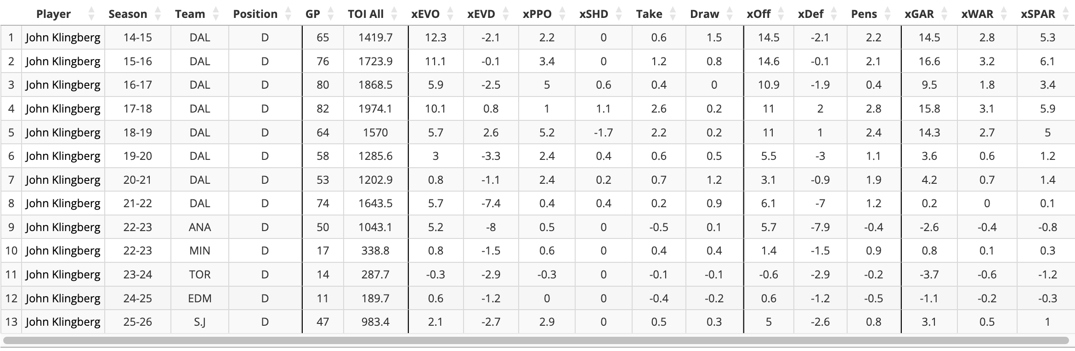Click the sort arrows beside xWAR header
The image size is (1075, 351).
click(1004, 14)
